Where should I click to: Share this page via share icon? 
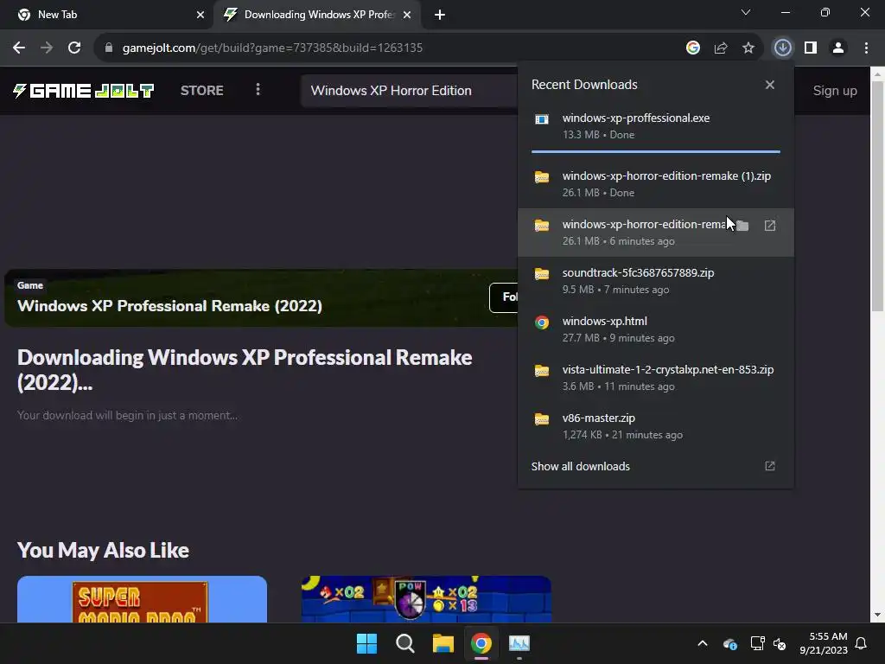[x=720, y=48]
